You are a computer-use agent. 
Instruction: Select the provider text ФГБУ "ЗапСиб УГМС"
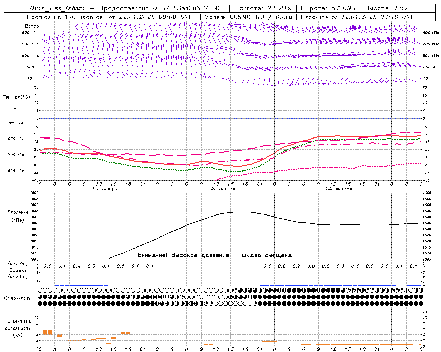tap(189, 8)
